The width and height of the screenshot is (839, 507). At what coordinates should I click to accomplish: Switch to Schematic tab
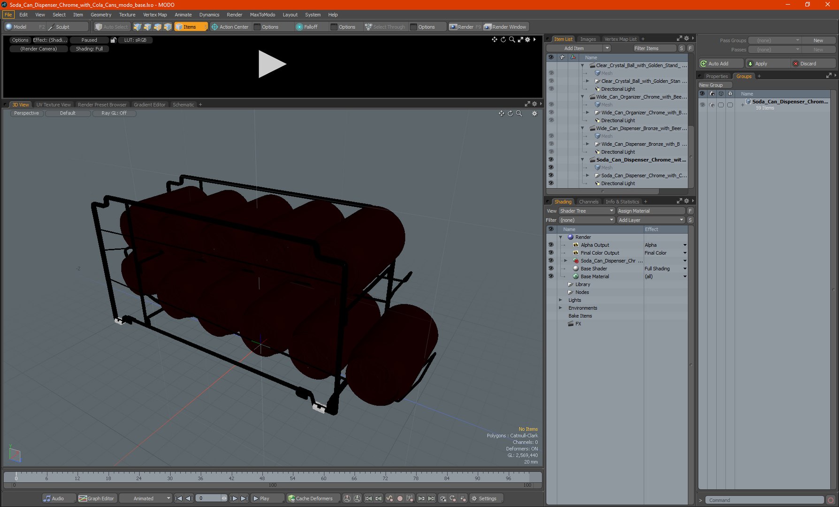pos(183,105)
